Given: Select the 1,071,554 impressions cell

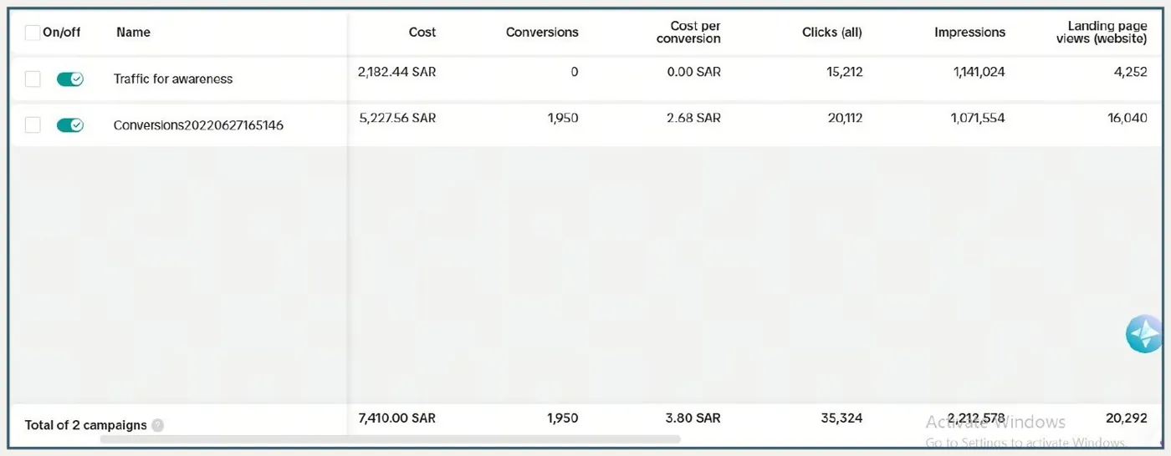Looking at the screenshot, I should pos(978,118).
